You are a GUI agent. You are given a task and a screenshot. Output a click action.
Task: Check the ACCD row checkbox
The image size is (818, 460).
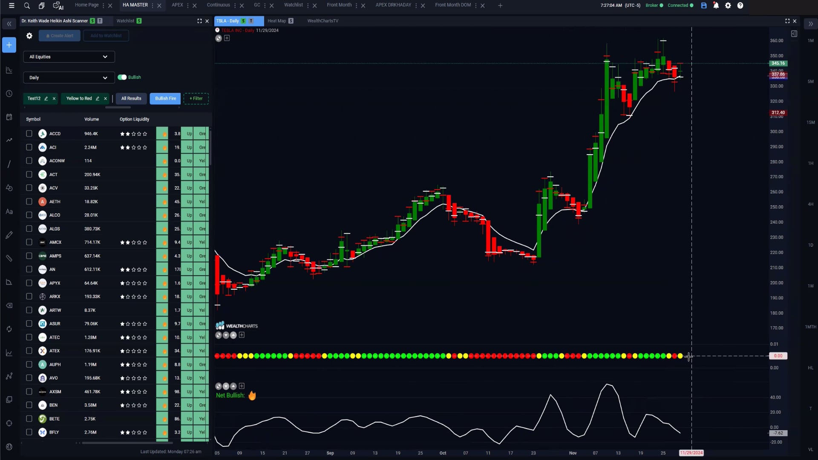(29, 134)
